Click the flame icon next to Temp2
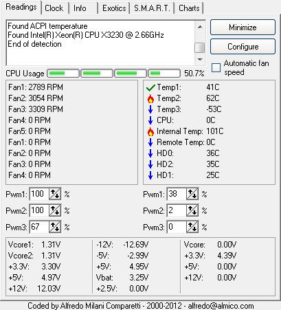The image size is (281, 310). point(150,98)
